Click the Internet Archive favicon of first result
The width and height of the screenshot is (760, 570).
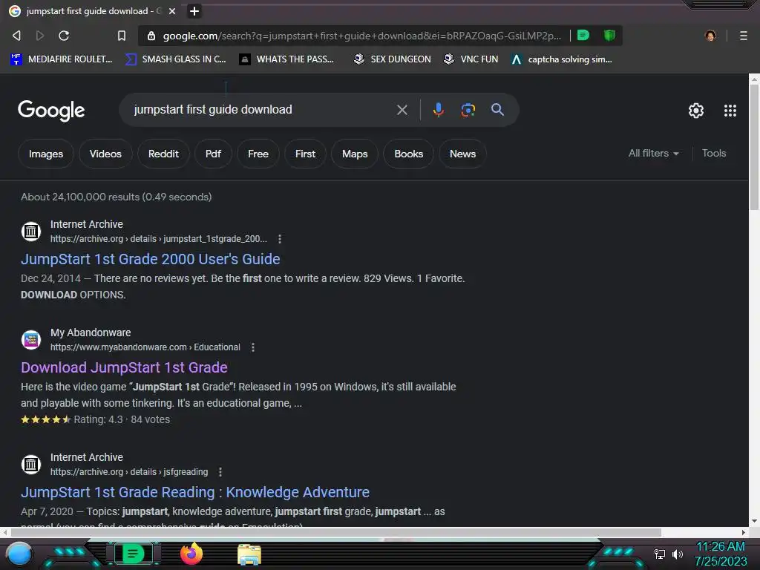[31, 232]
